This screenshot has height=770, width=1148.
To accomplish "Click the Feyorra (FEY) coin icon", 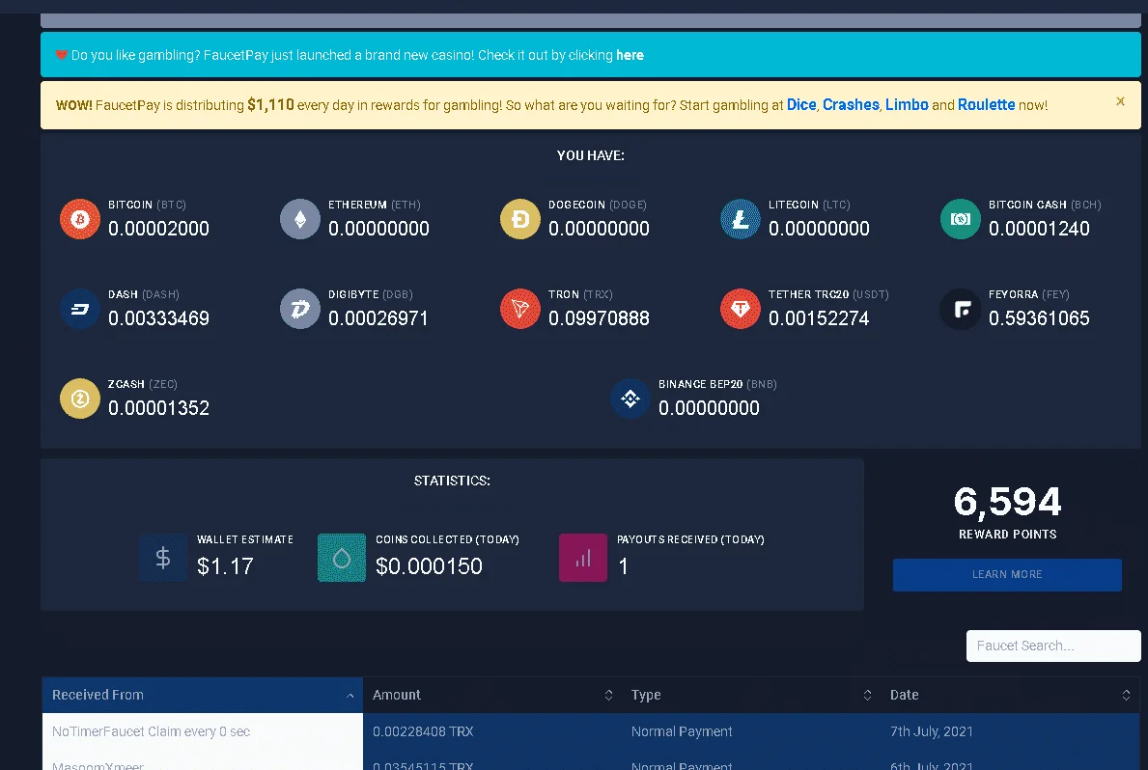I will pyautogui.click(x=961, y=309).
